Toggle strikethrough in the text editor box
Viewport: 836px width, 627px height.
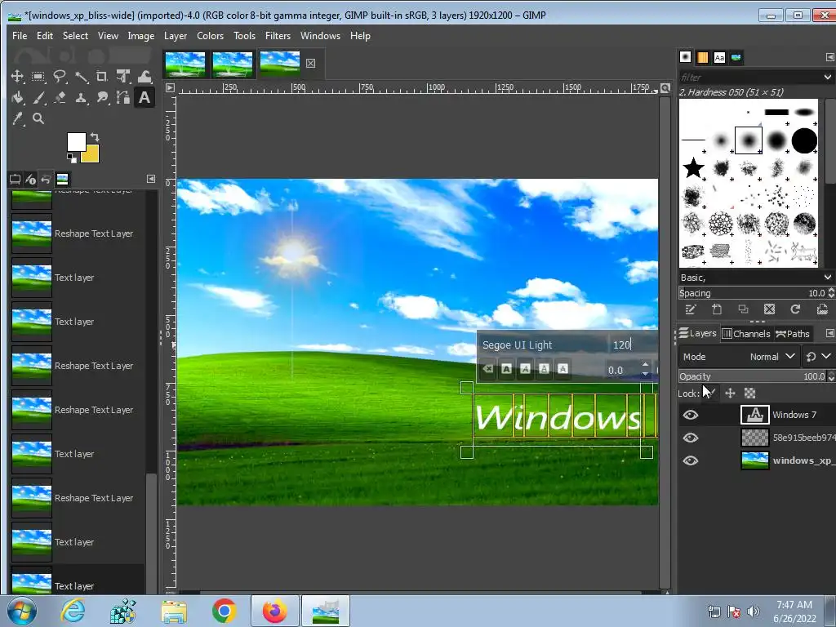pos(563,369)
